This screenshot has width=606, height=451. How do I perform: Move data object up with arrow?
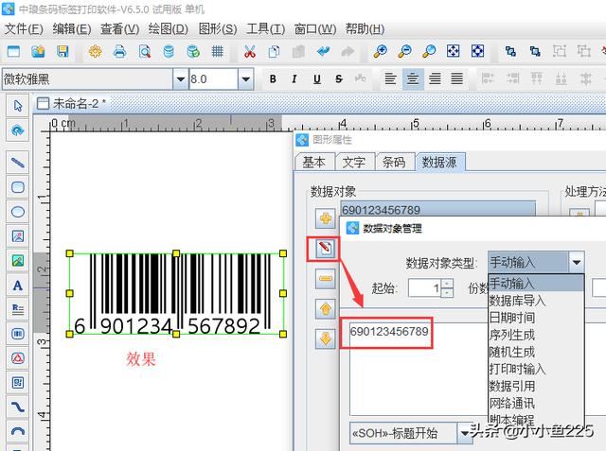coord(326,308)
